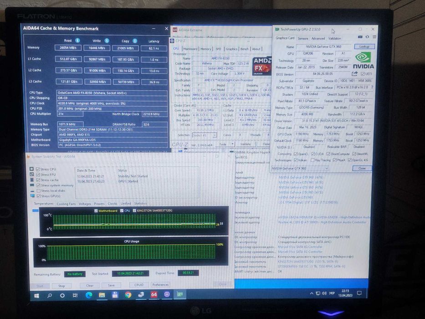Switch to Memory tab in CPU-Z
425x319 pixels.
tap(206, 49)
